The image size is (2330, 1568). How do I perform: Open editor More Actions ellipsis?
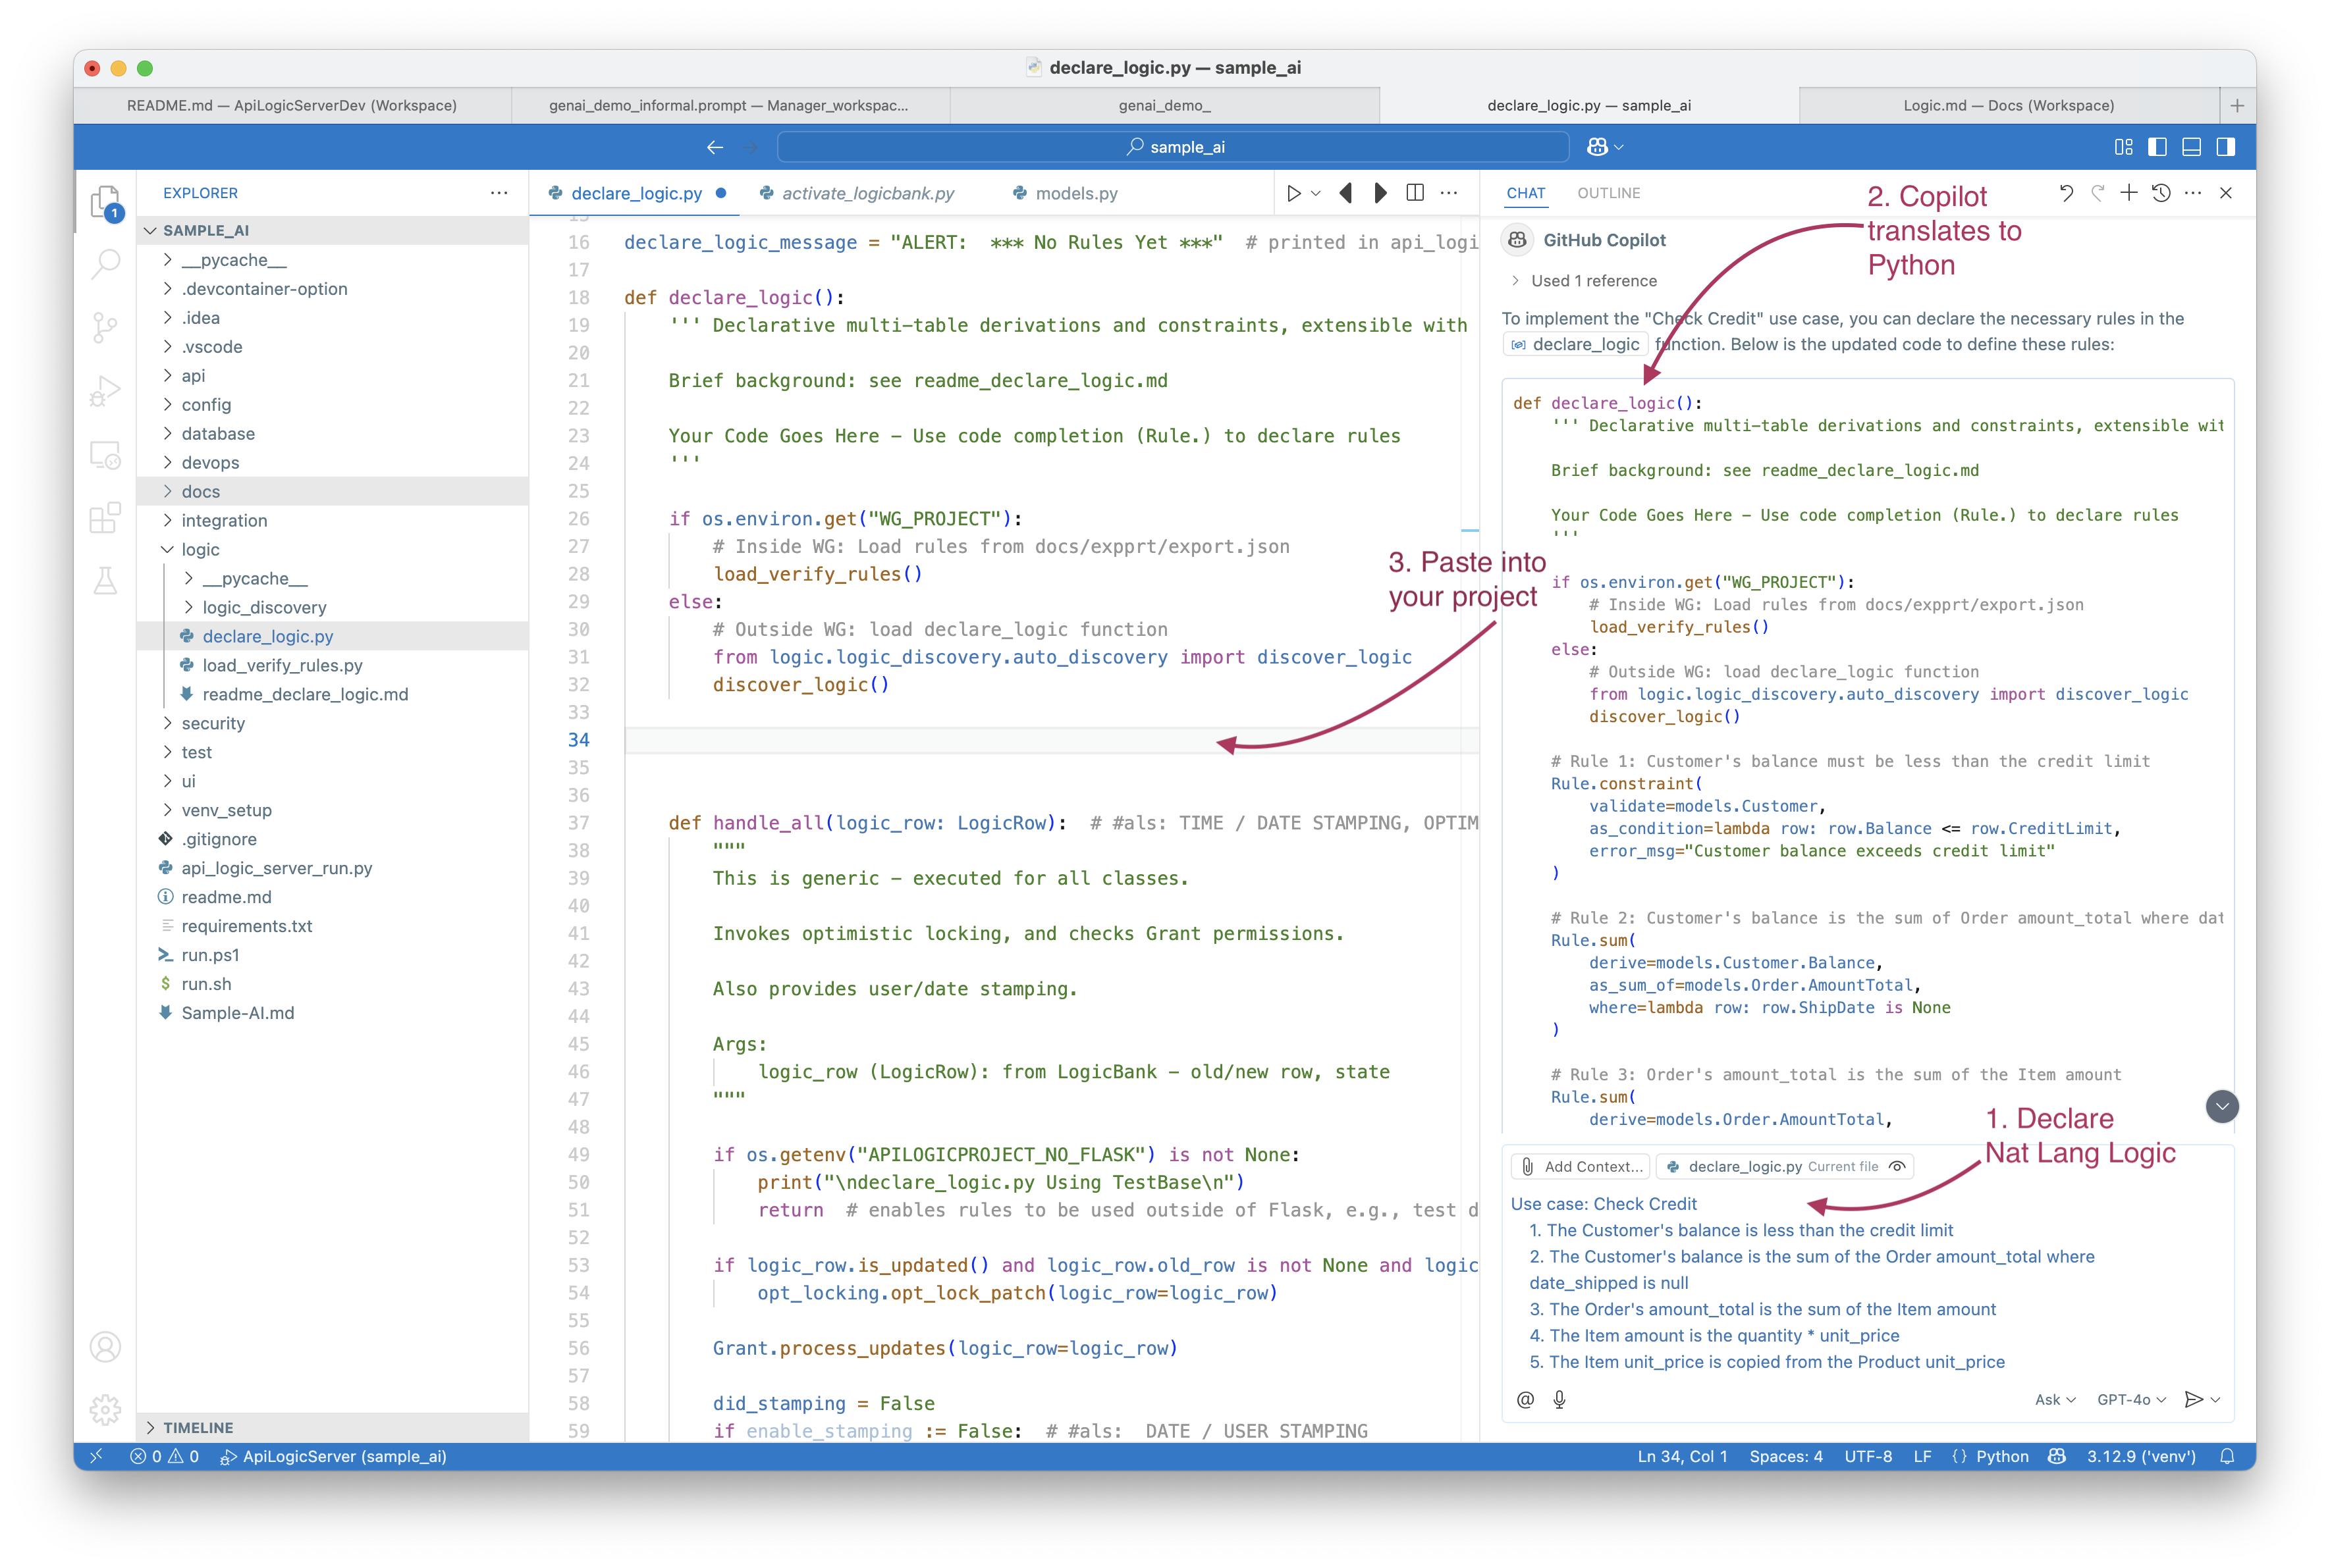[1449, 193]
